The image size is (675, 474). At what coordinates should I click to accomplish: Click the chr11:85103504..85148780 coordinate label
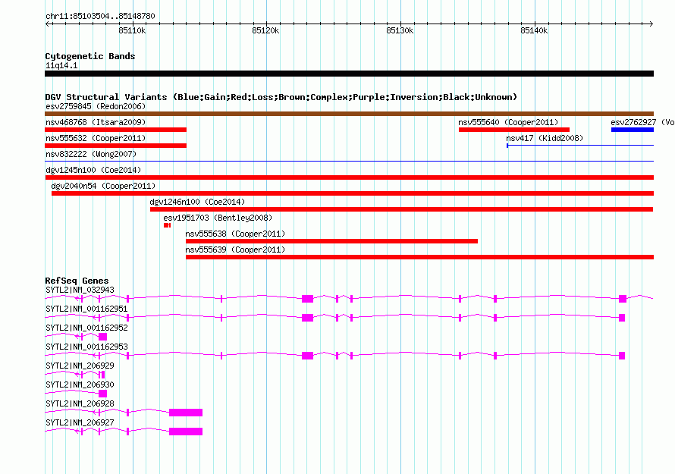[100, 16]
